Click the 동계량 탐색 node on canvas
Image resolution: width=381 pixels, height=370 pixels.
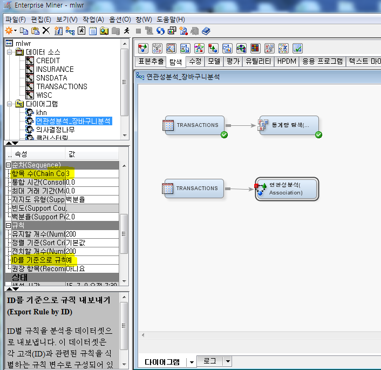289,125
